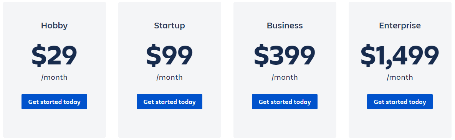Click empty area below Enterprise card button
This screenshot has height=140, width=455.
(400, 124)
